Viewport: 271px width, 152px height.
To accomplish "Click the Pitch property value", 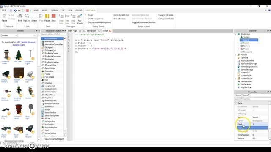I will [x=260, y=124].
